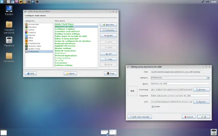218x136 pixels.
Task: Click Ok in editing dialog
Action: [x=203, y=117]
